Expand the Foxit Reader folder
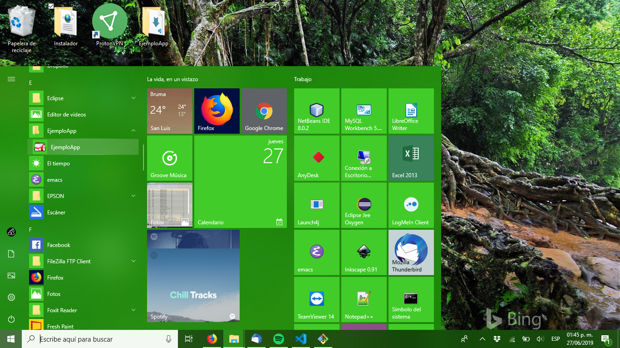This screenshot has width=620, height=348. pos(84,310)
